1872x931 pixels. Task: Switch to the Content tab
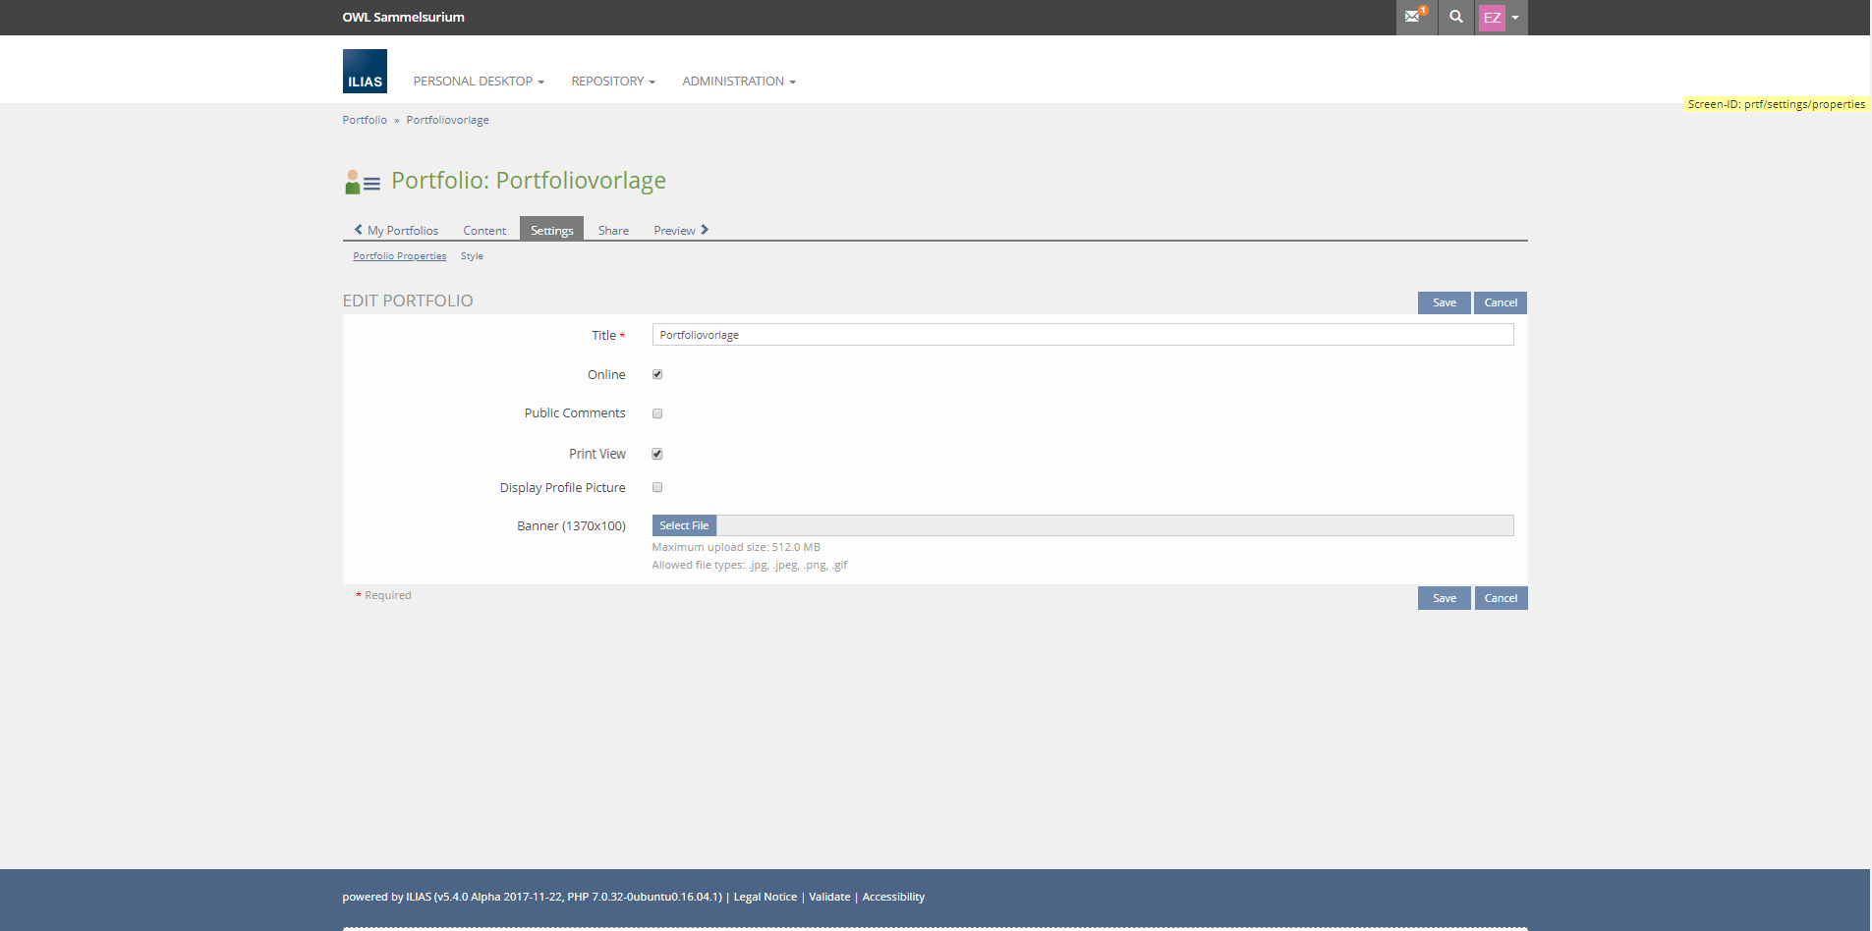point(484,231)
